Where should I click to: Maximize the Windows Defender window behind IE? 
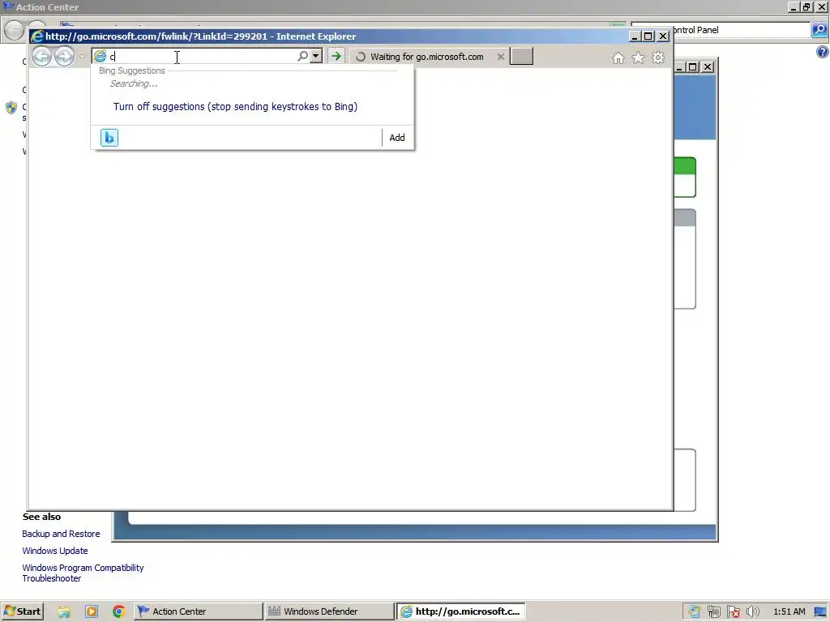[x=693, y=66]
